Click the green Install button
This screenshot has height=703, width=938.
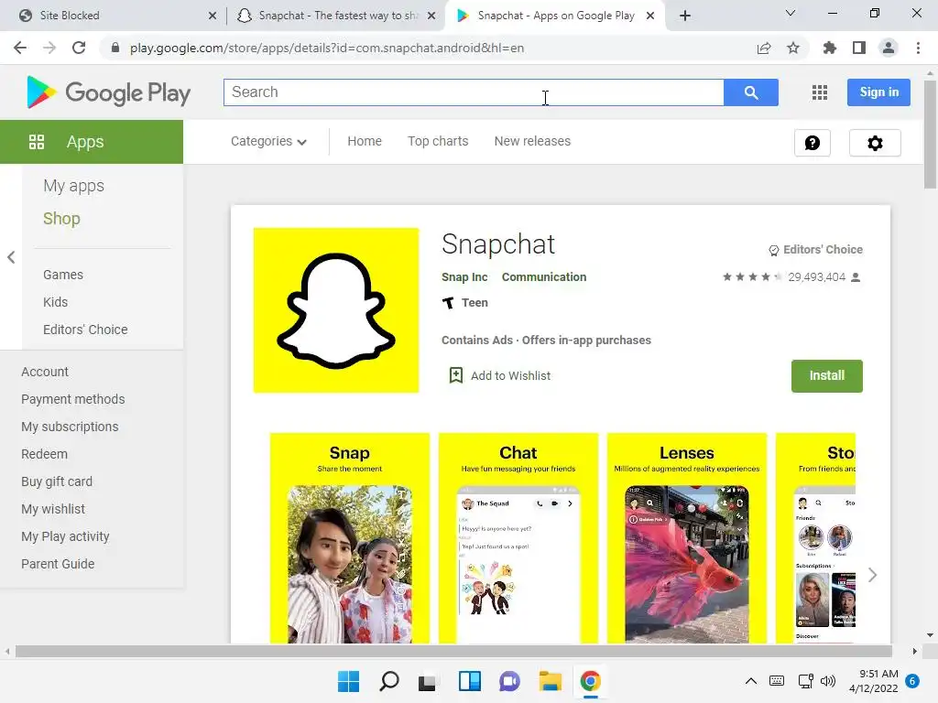pyautogui.click(x=827, y=376)
